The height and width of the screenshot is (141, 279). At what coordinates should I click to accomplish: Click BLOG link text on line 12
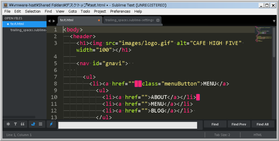[158, 111]
